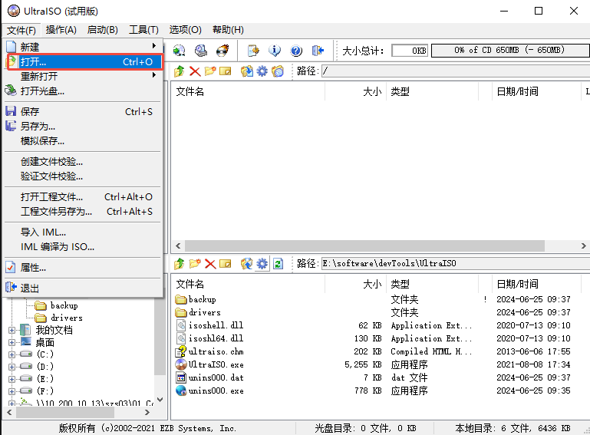Select 工程文件另存为... menu entry
The height and width of the screenshot is (435, 590).
coord(83,212)
